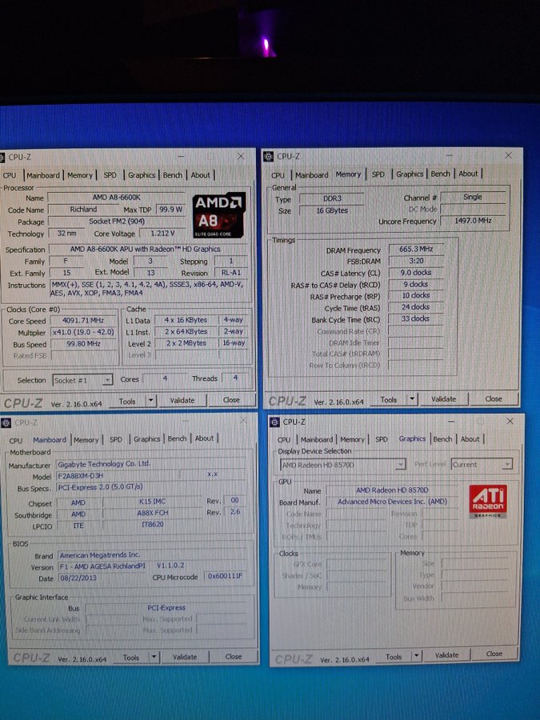Click Tools button in Mainboard window
The width and height of the screenshot is (540, 720).
click(131, 658)
